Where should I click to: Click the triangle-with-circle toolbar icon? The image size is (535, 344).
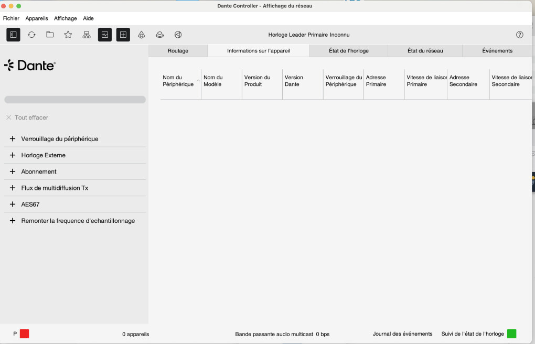[x=141, y=35]
